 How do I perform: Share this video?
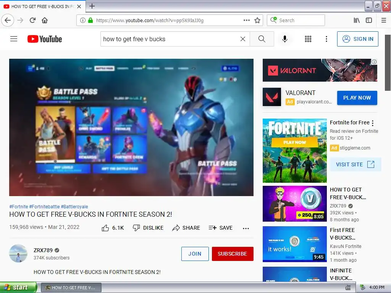point(186,228)
